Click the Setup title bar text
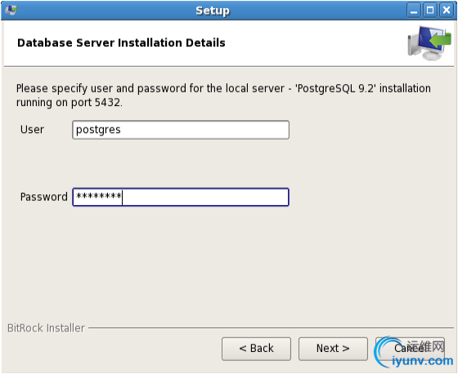The image size is (458, 374). pos(213,11)
